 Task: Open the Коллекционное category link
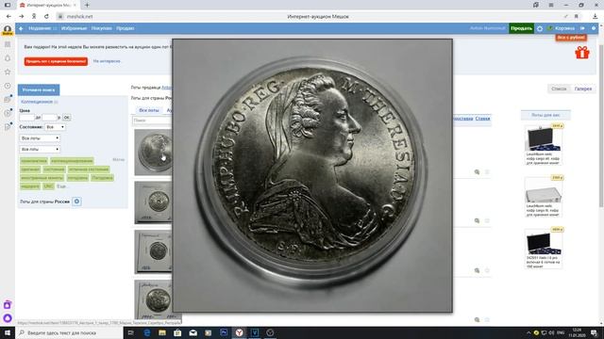tap(37, 102)
